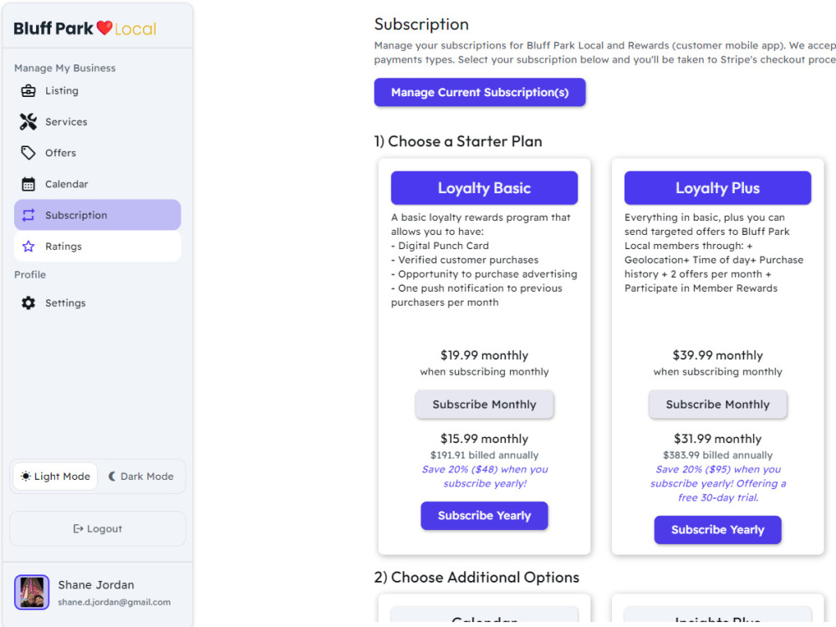The image size is (836, 627).
Task: Click the Settings gear icon
Action: point(28,303)
